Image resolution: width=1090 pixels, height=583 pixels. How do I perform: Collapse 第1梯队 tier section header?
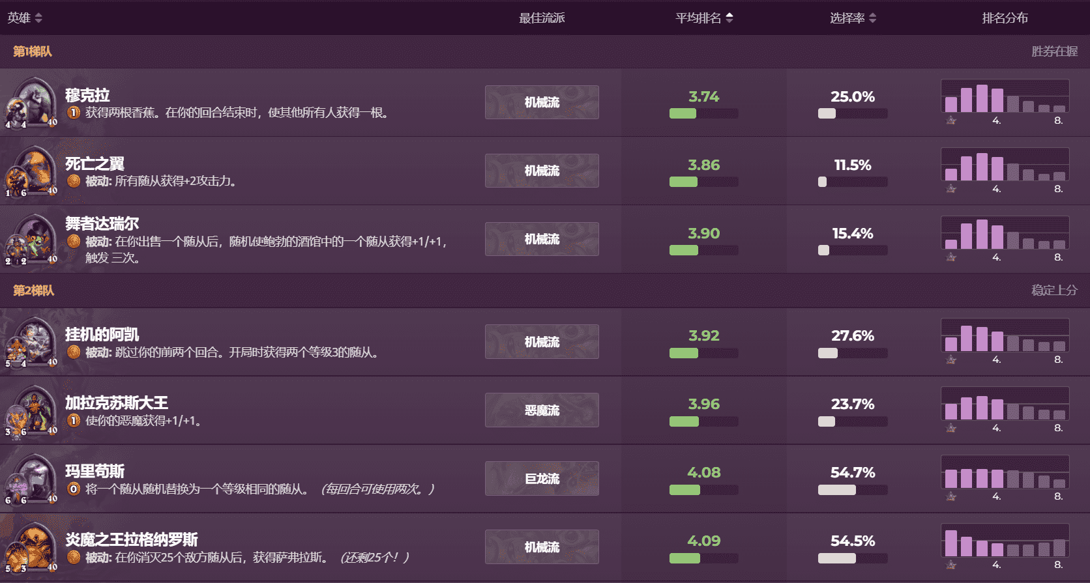[x=545, y=51]
